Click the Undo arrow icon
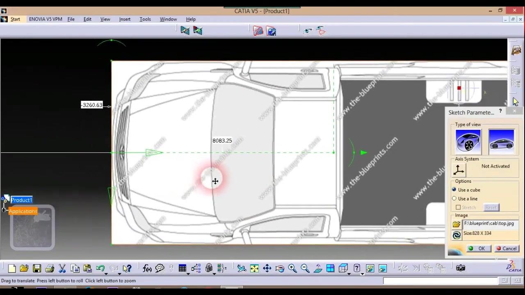The image size is (525, 295). (x=100, y=268)
